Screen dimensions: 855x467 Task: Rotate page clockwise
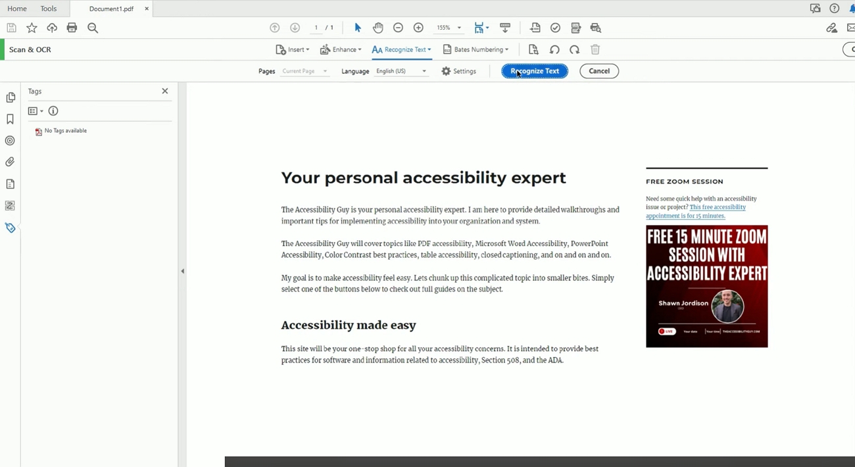[575, 49]
